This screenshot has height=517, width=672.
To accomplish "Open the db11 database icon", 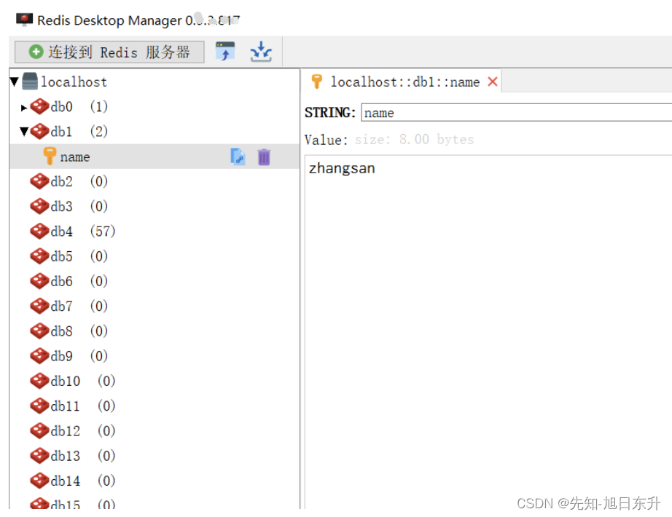I will coord(39,406).
